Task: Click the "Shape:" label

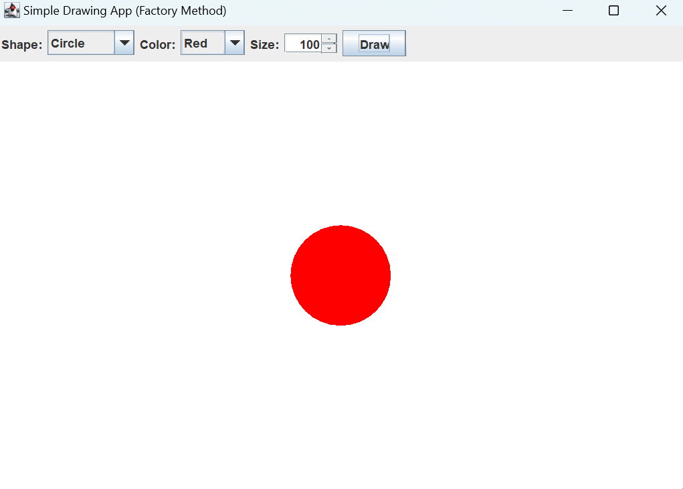Action: pyautogui.click(x=22, y=44)
